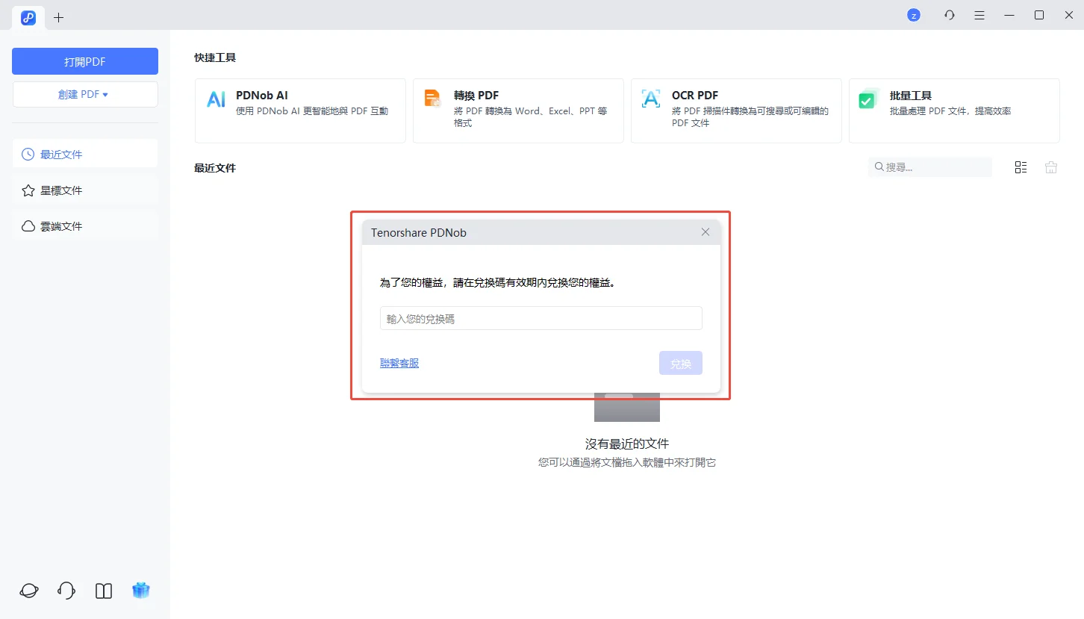The image size is (1084, 619).
Task: Click the headset support icon in title bar
Action: click(950, 15)
